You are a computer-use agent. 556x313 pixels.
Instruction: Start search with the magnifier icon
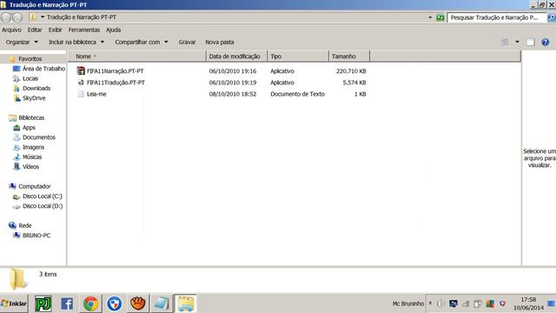552,17
